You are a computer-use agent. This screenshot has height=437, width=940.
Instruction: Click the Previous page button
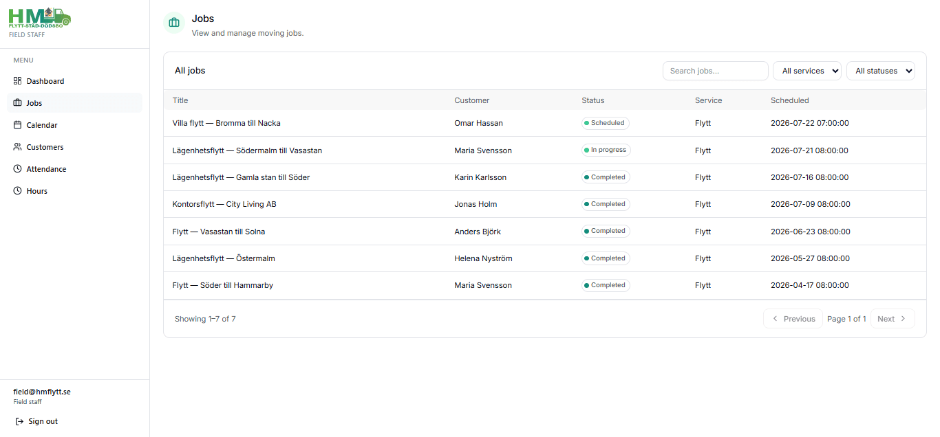pyautogui.click(x=793, y=319)
